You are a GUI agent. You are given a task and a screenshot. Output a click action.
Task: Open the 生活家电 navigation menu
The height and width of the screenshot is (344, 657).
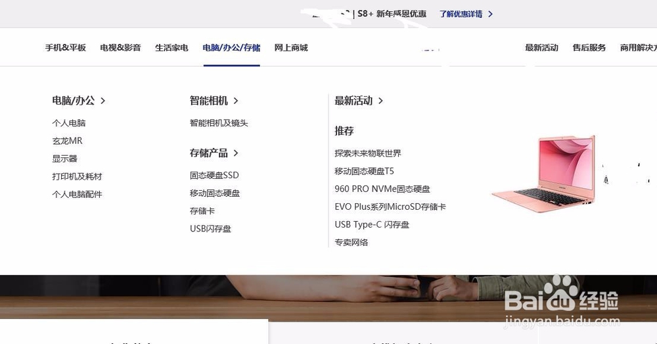(x=171, y=48)
